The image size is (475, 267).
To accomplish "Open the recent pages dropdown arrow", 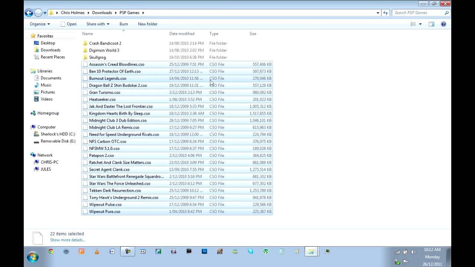I will pyautogui.click(x=45, y=13).
